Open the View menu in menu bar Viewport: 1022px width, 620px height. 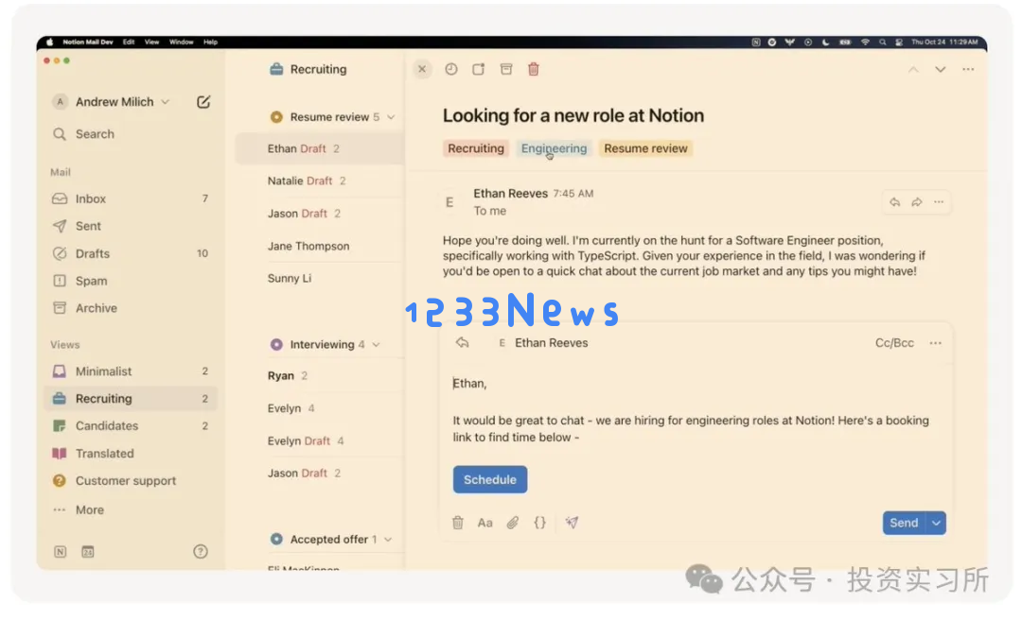(151, 42)
